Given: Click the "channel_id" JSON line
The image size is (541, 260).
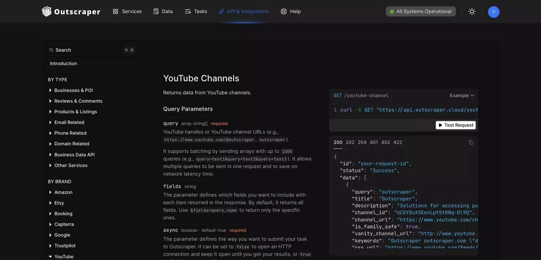Looking at the screenshot, I should [x=413, y=212].
